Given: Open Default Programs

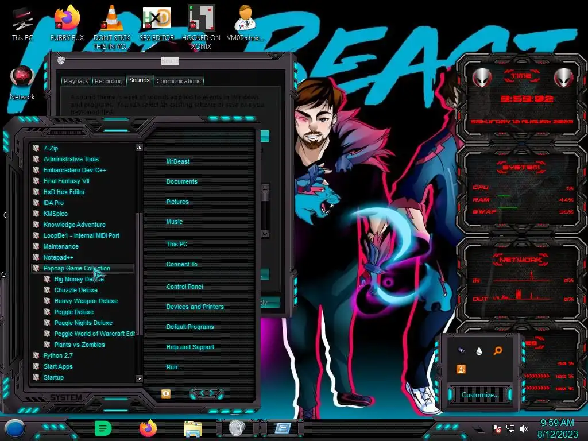Looking at the screenshot, I should [190, 327].
